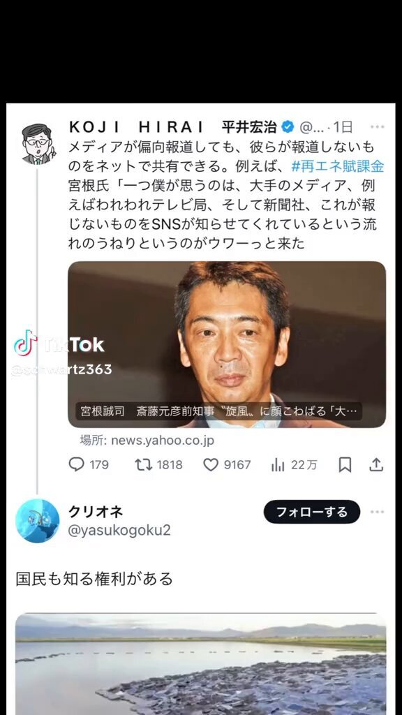Like the post with 9167 hearts
The height and width of the screenshot is (715, 402).
click(x=211, y=464)
